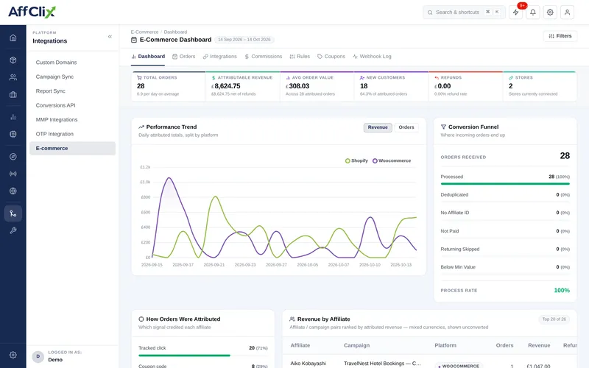Click the 100% process rate value
This screenshot has height=368, width=589.
tap(562, 290)
